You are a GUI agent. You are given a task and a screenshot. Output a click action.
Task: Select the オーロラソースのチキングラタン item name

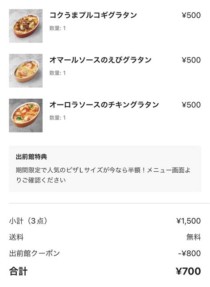[104, 105]
